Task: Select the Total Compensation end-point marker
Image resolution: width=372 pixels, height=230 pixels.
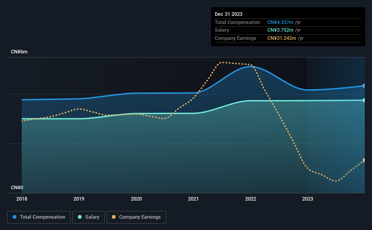Action: pos(364,86)
